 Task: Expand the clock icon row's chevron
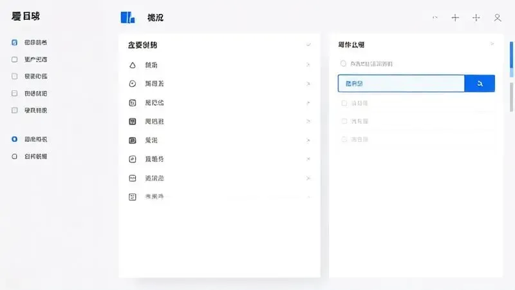(x=308, y=84)
